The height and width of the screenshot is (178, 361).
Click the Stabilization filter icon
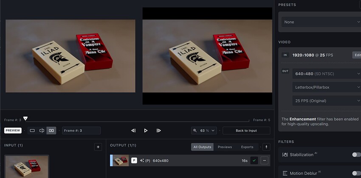(x=285, y=155)
